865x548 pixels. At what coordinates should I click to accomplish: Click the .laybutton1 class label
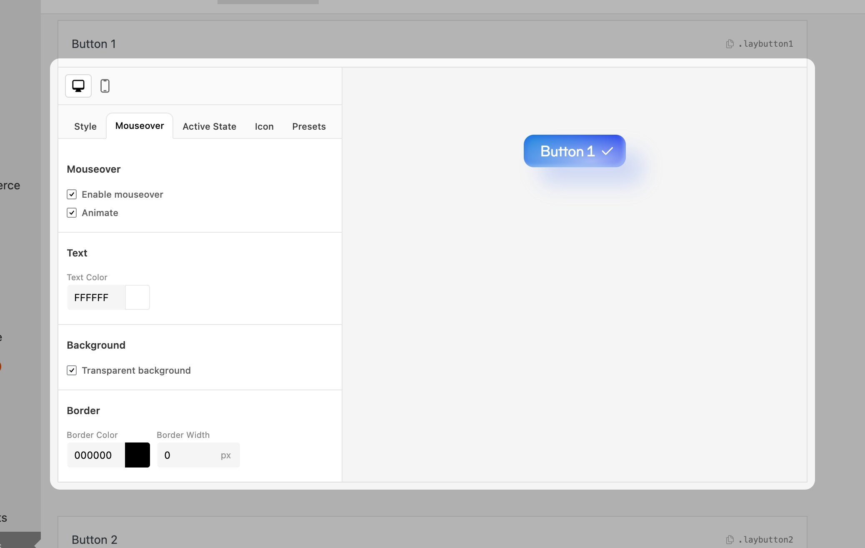(x=765, y=44)
